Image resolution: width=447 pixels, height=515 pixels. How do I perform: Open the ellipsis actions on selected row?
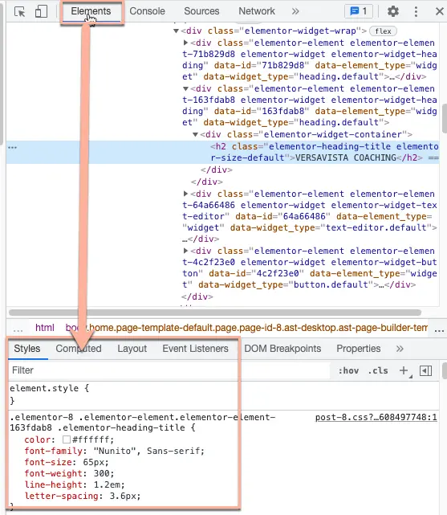click(13, 148)
